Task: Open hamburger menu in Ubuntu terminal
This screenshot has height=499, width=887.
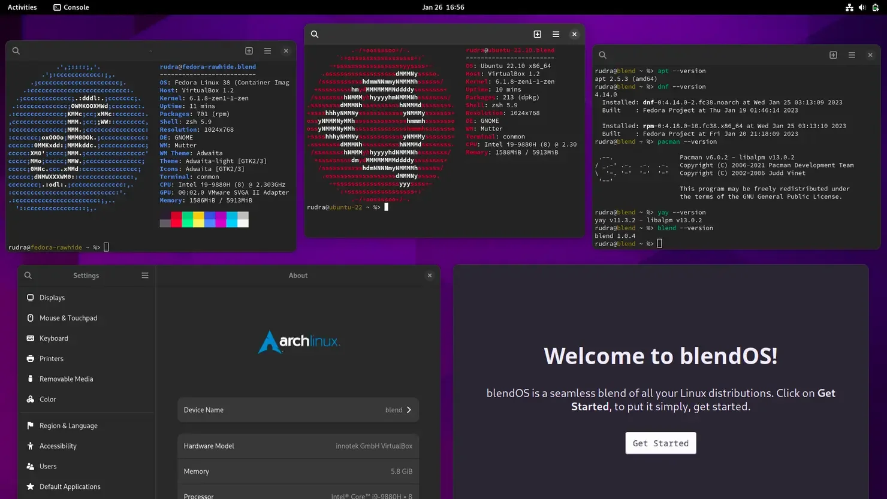Action: (556, 34)
